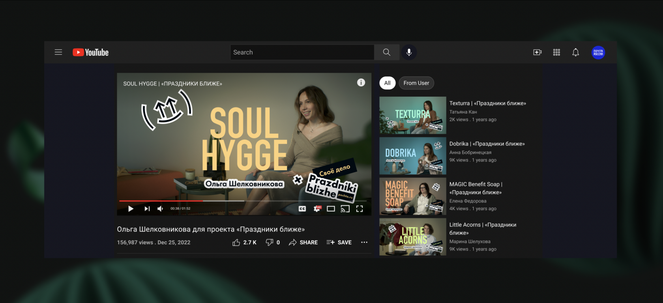This screenshot has width=663, height=303.
Task: Click the channel name "Марина Шелухова"
Action: (x=470, y=241)
